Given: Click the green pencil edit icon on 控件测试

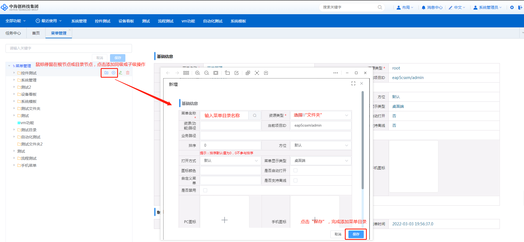Looking at the screenshot, I should tap(120, 73).
